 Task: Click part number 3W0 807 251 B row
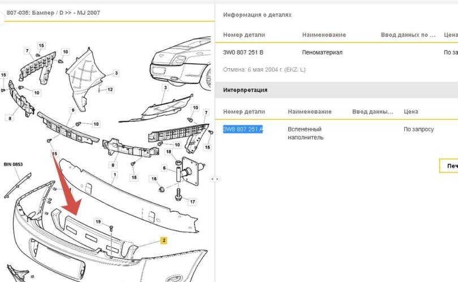pos(336,52)
